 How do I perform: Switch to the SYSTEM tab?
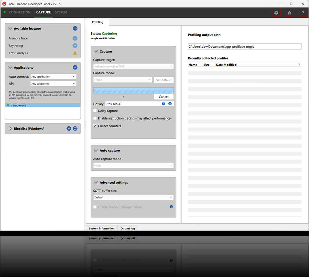61,12
